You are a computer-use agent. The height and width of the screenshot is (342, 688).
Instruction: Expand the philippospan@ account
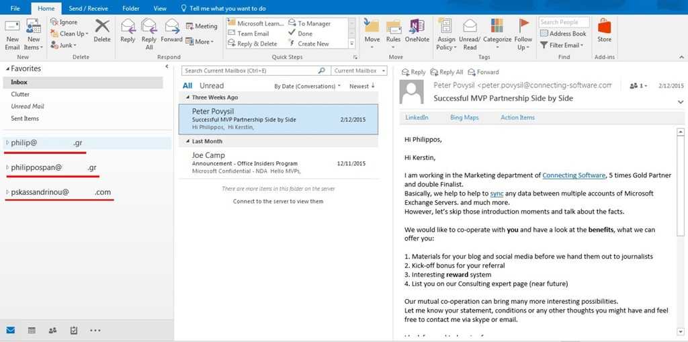[x=7, y=168]
